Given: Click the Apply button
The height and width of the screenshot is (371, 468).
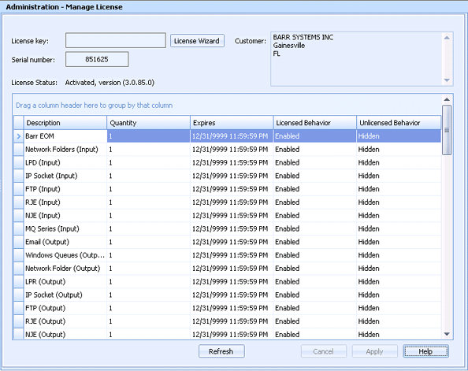Looking at the screenshot, I should point(374,351).
